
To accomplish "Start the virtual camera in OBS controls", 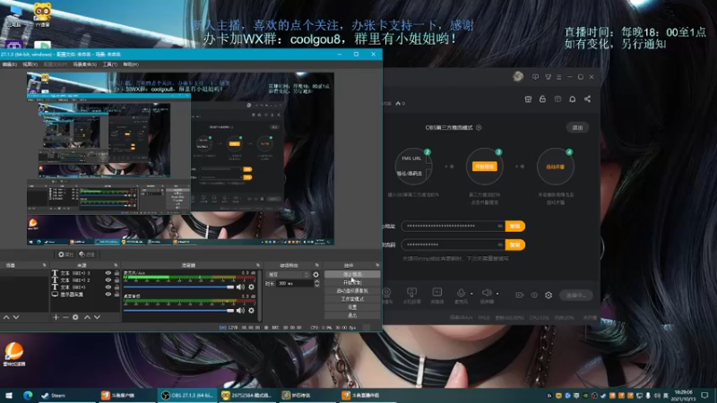I will pos(352,291).
